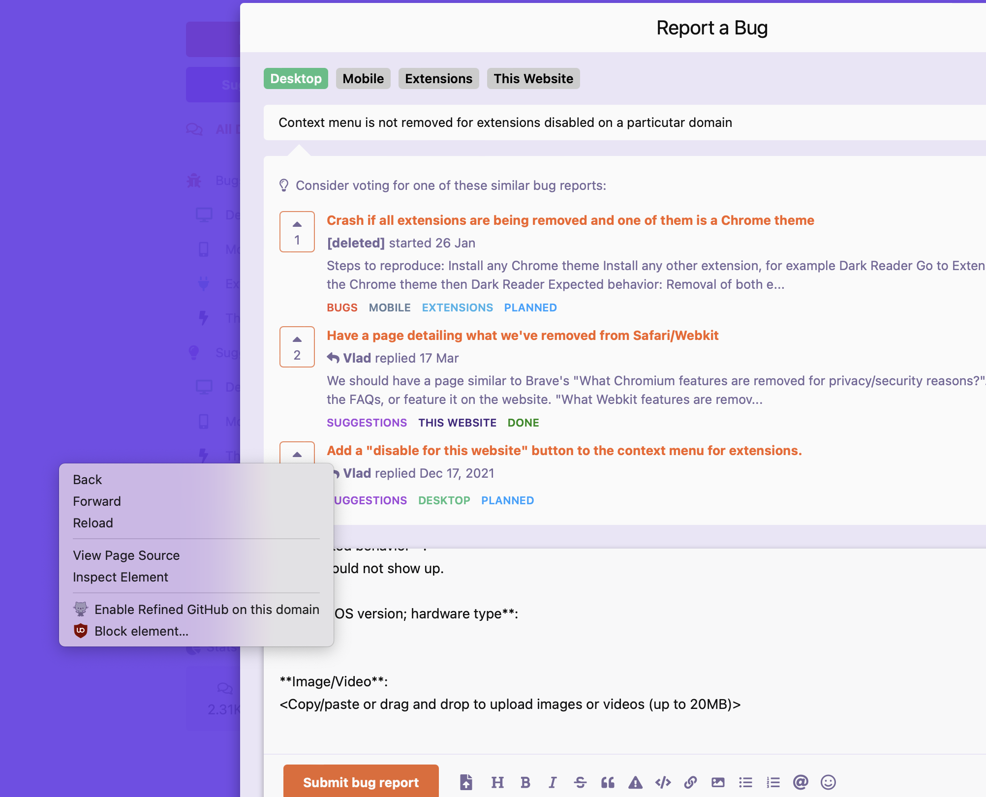Upvote the Chrome theme crash report
The height and width of the screenshot is (797, 986).
pyautogui.click(x=297, y=231)
